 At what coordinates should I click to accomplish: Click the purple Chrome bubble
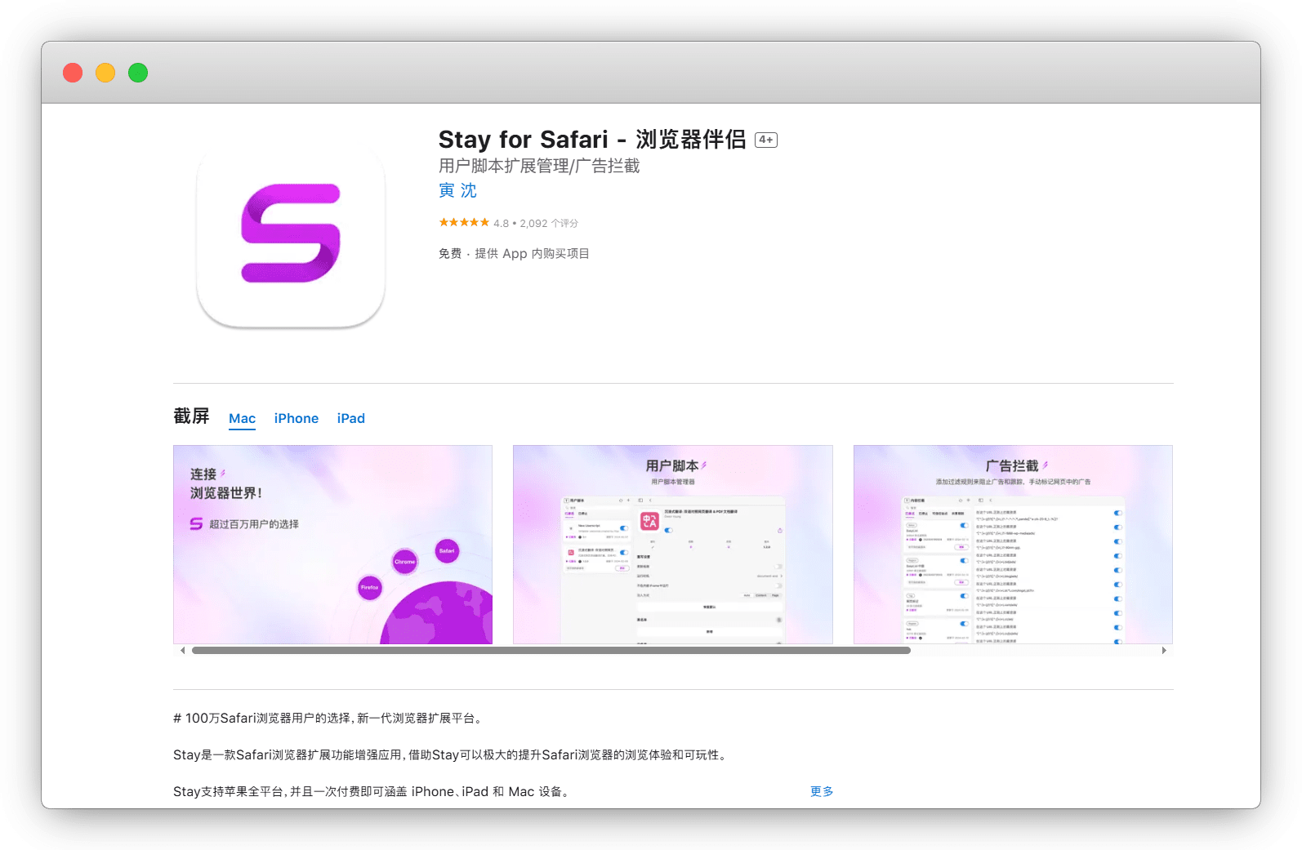click(405, 562)
